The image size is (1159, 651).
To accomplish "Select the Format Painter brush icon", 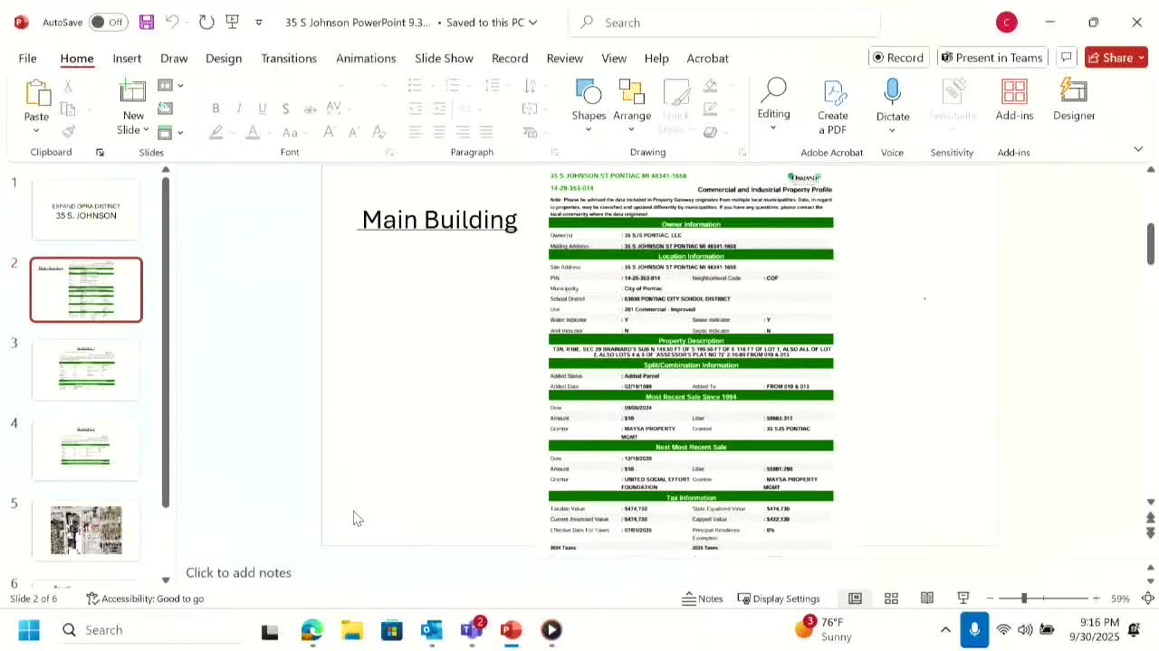I will pyautogui.click(x=68, y=132).
